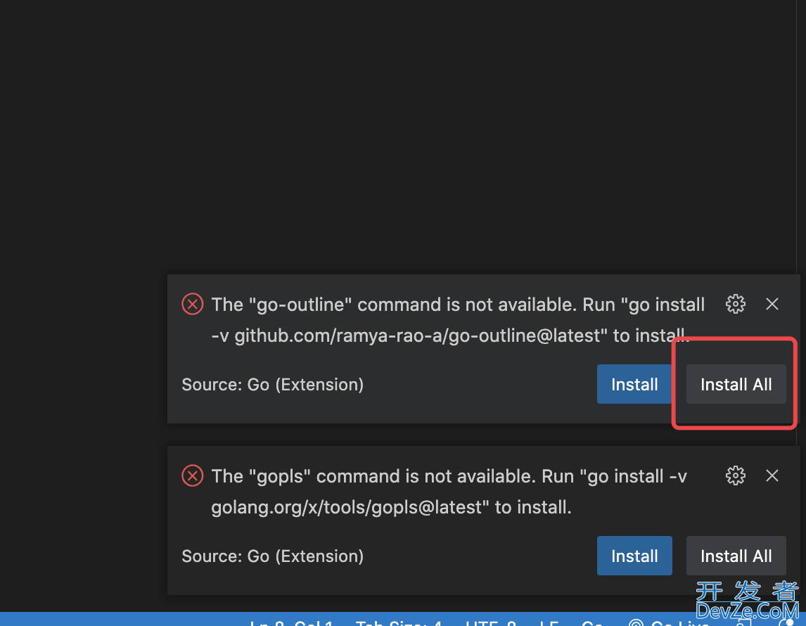Dismiss the gopls notification
Screen dimensions: 806x626
[x=772, y=476]
